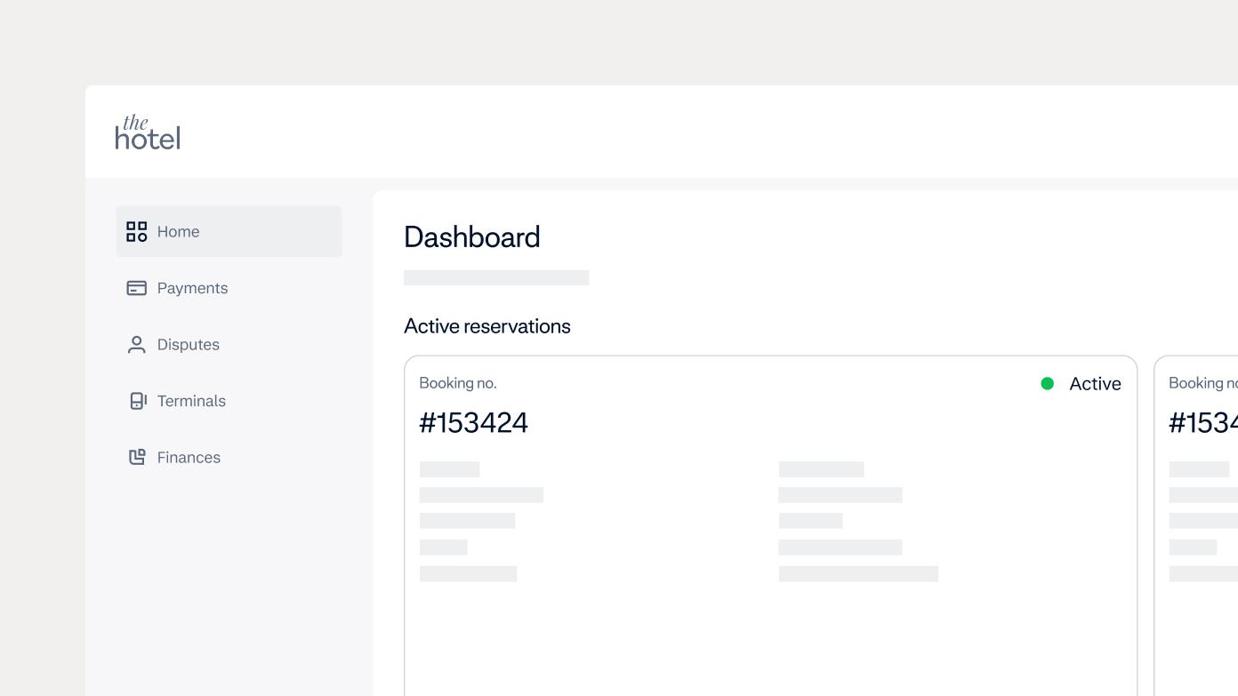
Task: Click the Active reservations section title
Action: pyautogui.click(x=486, y=326)
